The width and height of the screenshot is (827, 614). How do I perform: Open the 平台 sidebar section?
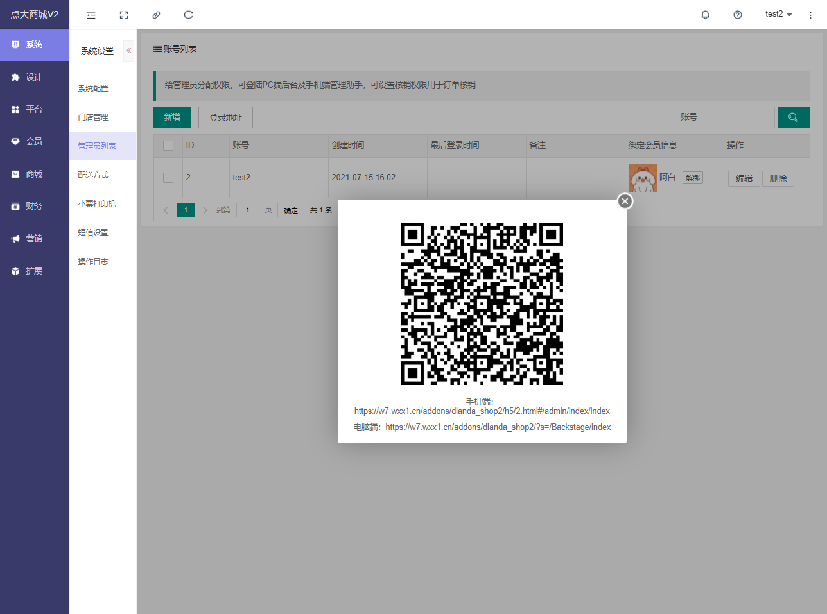point(35,109)
